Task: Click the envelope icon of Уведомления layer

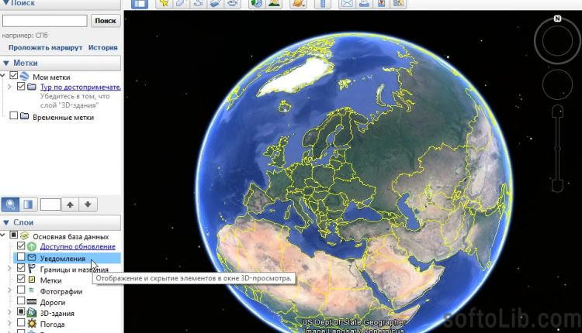Action: (32, 257)
